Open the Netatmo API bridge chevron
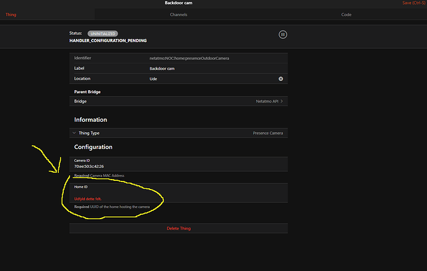Image resolution: width=427 pixels, height=271 pixels. coord(282,101)
